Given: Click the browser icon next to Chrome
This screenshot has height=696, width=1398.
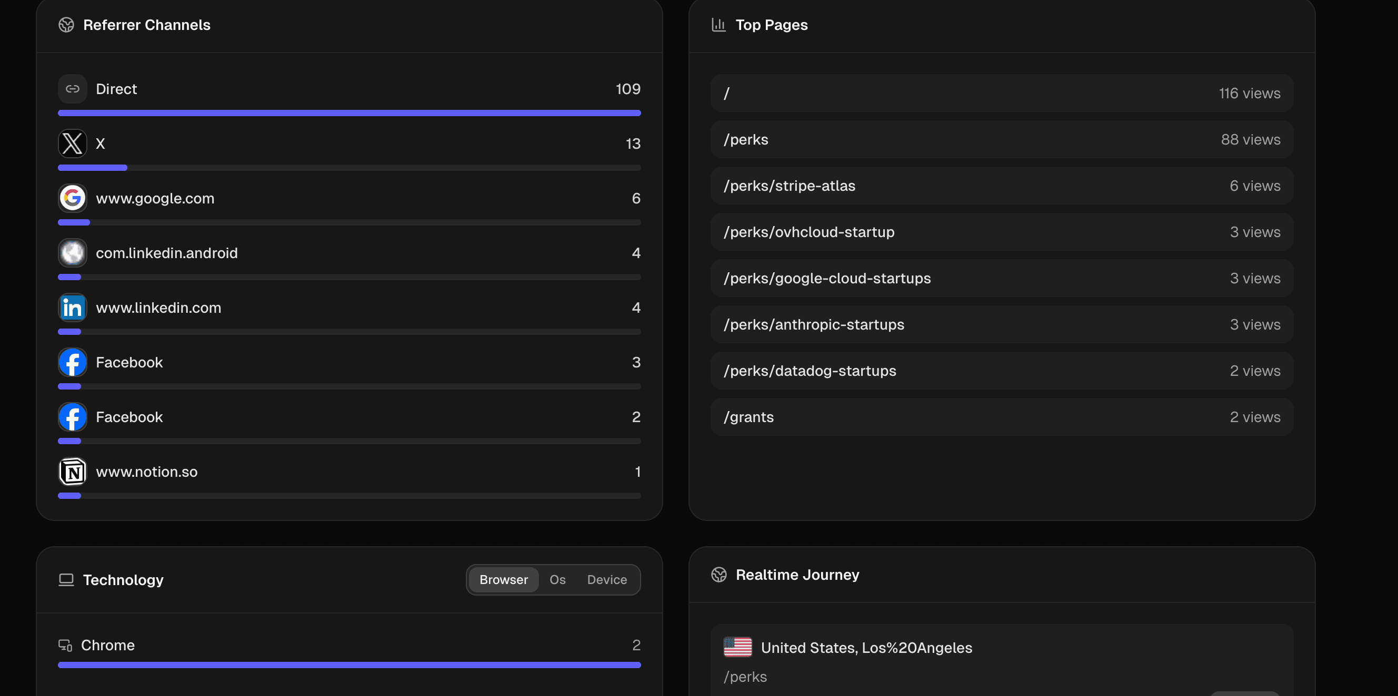Looking at the screenshot, I should [x=65, y=645].
